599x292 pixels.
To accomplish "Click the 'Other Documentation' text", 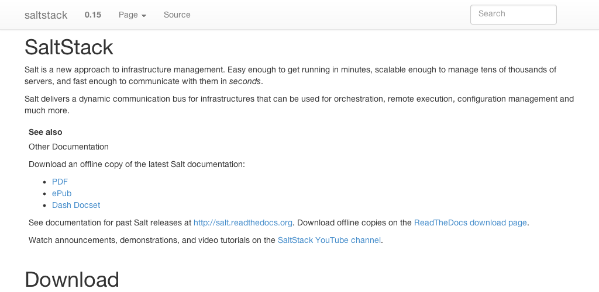I will 68,147.
